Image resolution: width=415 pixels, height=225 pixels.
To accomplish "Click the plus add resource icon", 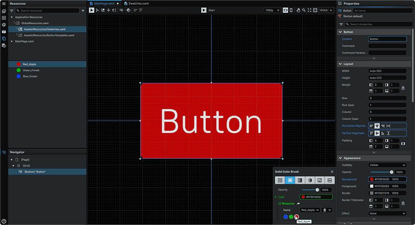I will pos(83,11).
